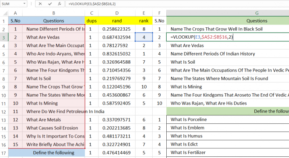Select column D header
Screen dimensions: 289x158
pos(117,13)
